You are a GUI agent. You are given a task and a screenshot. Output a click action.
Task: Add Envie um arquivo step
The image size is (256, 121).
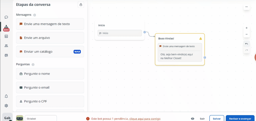pos(50,38)
